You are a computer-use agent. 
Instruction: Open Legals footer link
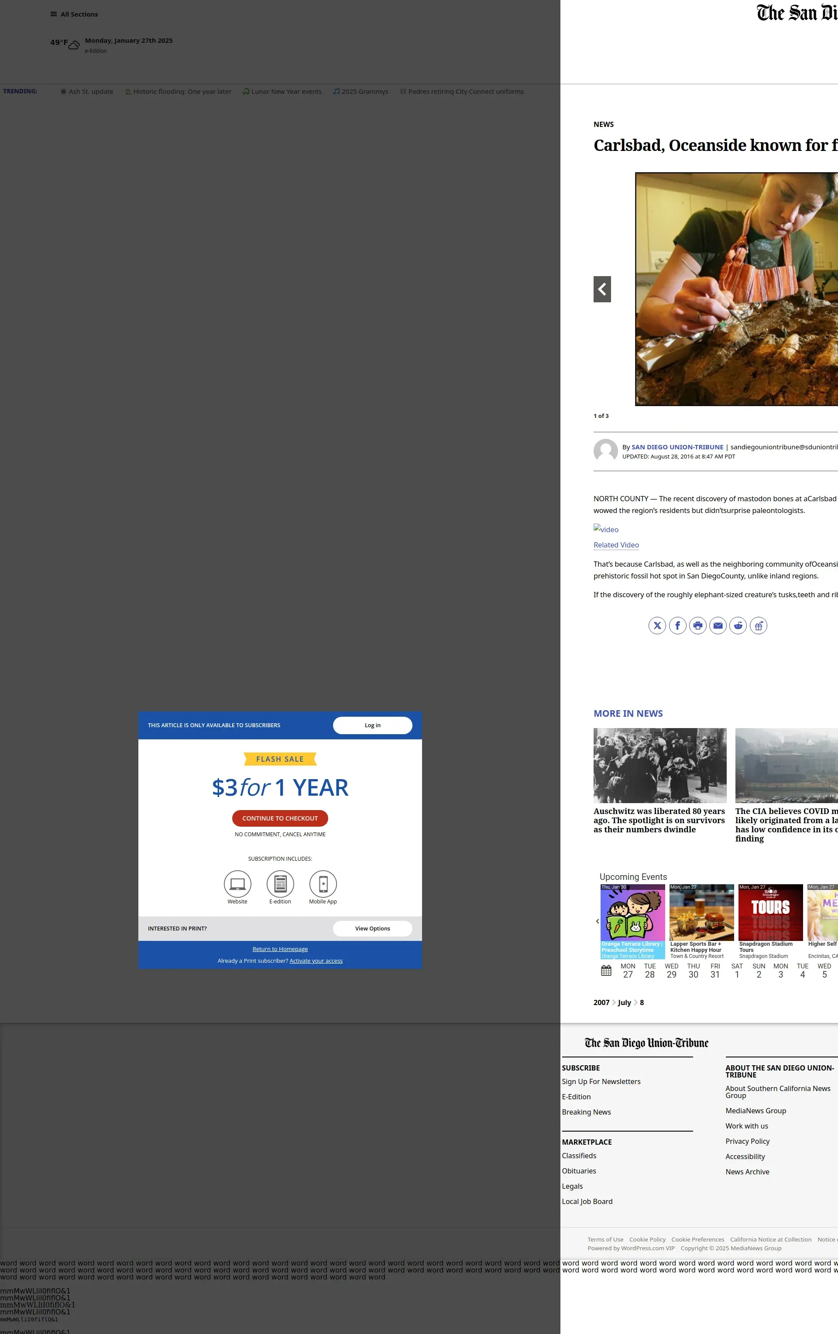point(572,1186)
